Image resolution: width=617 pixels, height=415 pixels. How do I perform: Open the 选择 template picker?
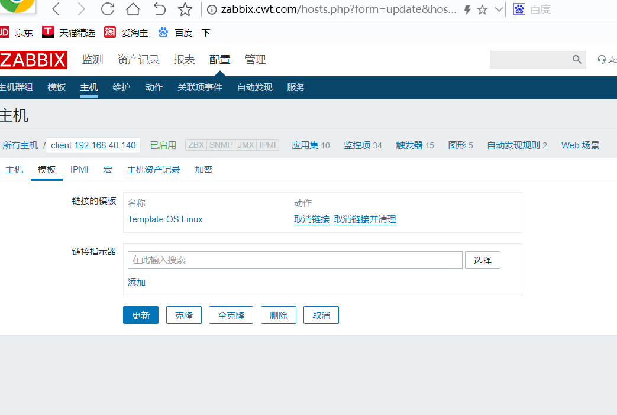click(x=482, y=260)
